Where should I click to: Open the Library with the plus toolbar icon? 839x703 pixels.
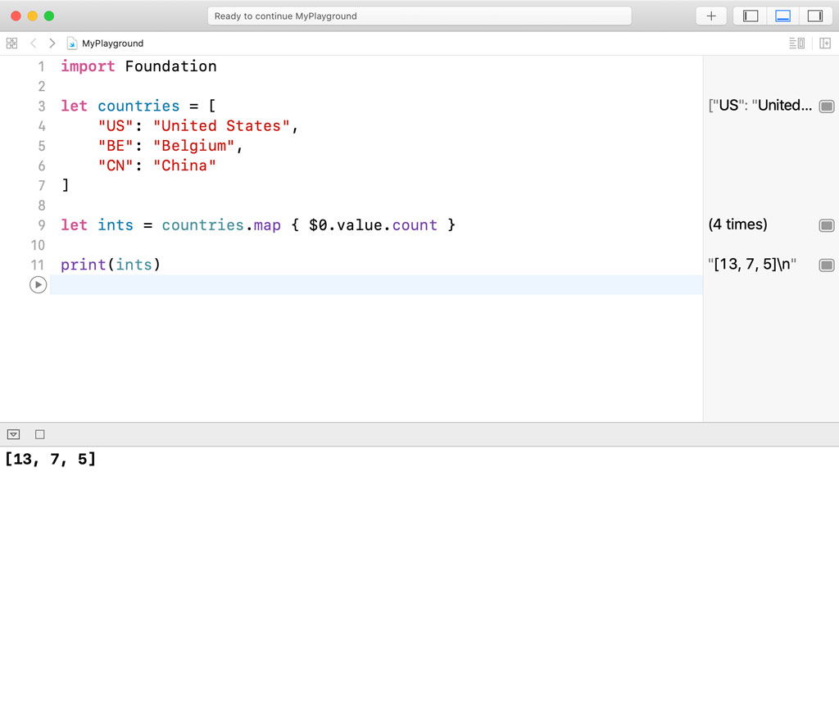710,16
